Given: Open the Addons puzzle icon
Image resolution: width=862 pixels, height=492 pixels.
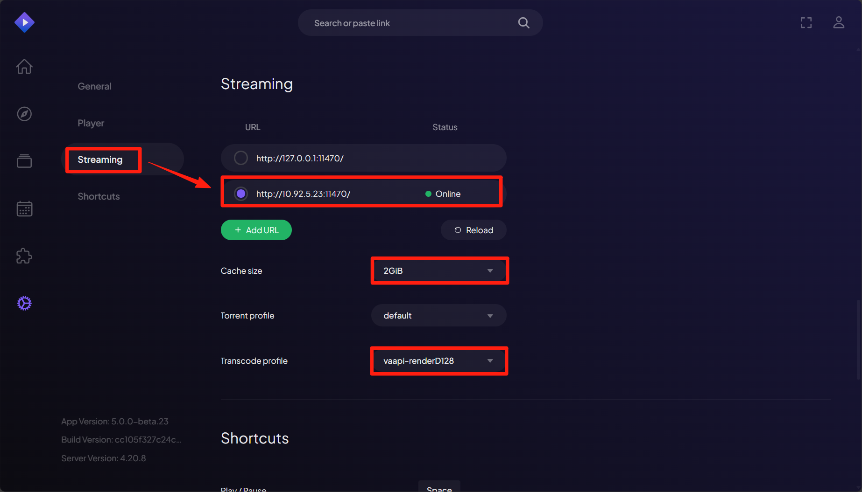Looking at the screenshot, I should coord(24,256).
